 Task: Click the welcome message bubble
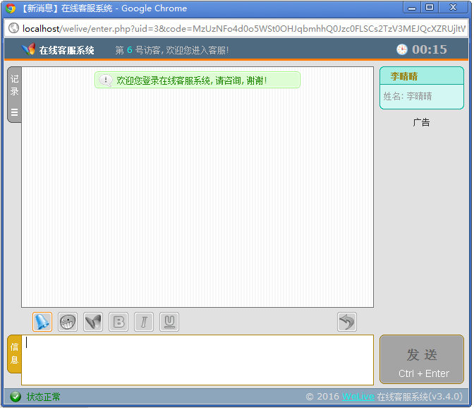[197, 80]
